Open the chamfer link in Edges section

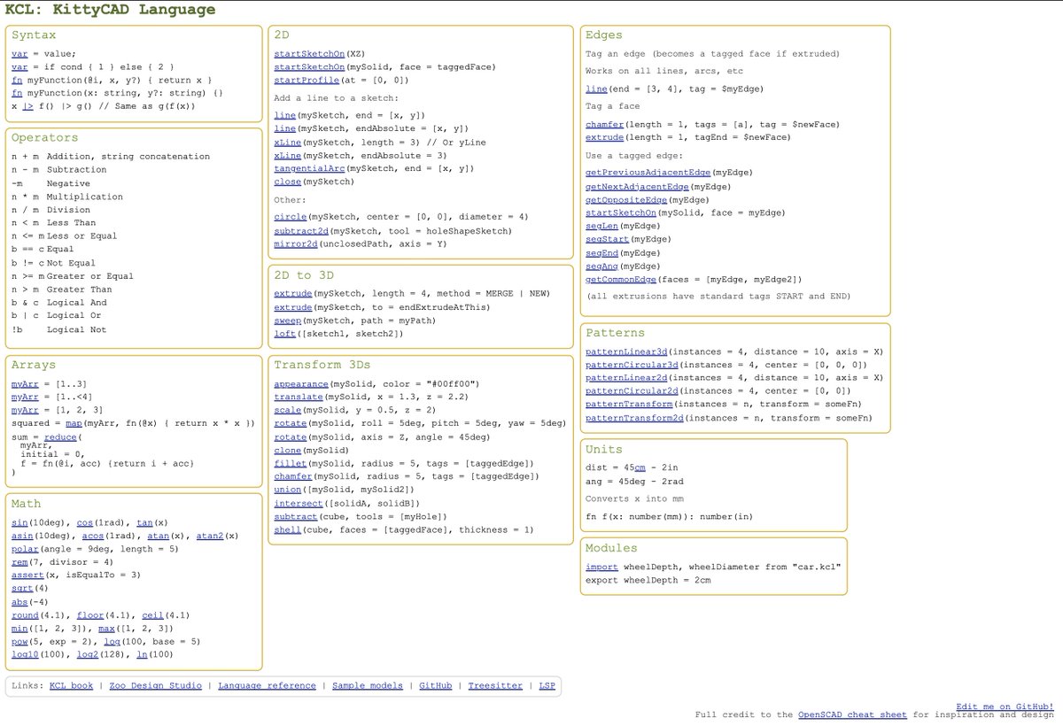(x=603, y=124)
